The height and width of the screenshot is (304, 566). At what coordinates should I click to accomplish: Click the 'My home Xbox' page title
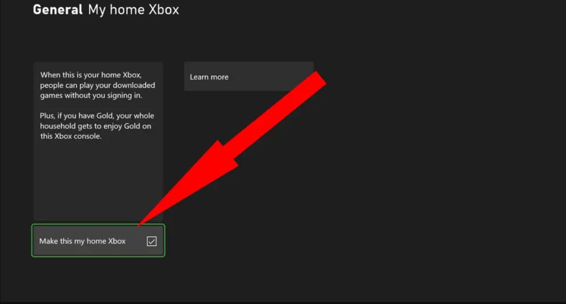[x=134, y=10]
